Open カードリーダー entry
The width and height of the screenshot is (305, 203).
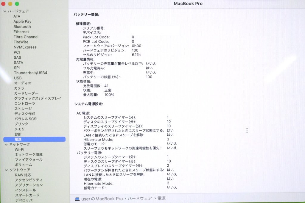(26, 93)
